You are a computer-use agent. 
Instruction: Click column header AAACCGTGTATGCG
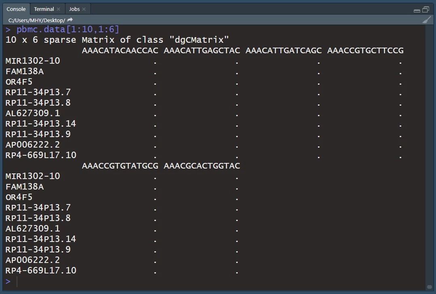[x=120, y=166]
